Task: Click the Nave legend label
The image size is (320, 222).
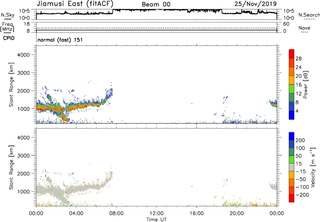Action: 304,28
